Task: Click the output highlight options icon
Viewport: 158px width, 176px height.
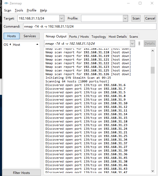Action: (x=139, y=43)
